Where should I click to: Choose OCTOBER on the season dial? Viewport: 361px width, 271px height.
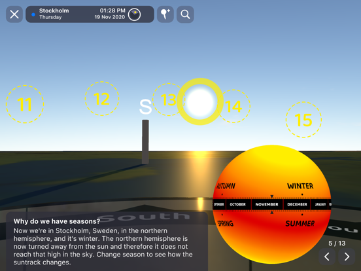[237, 204]
